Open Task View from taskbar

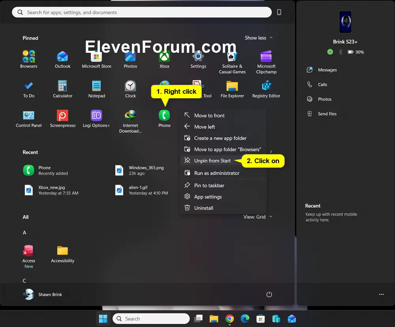point(198,319)
